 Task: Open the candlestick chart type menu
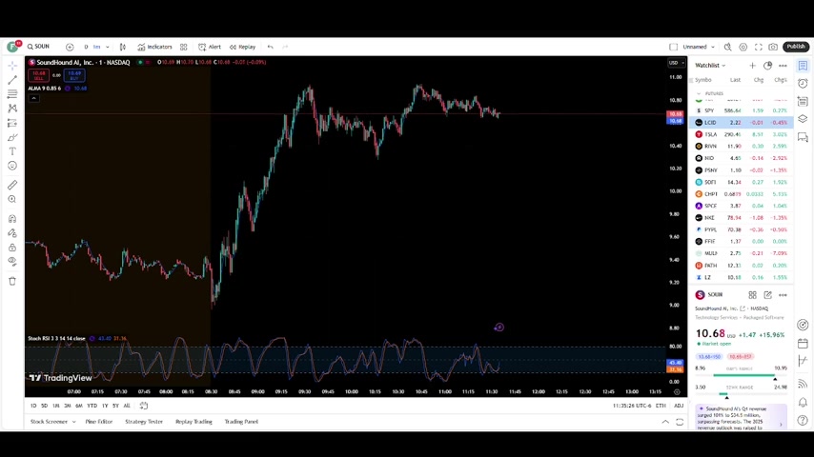[x=123, y=47]
